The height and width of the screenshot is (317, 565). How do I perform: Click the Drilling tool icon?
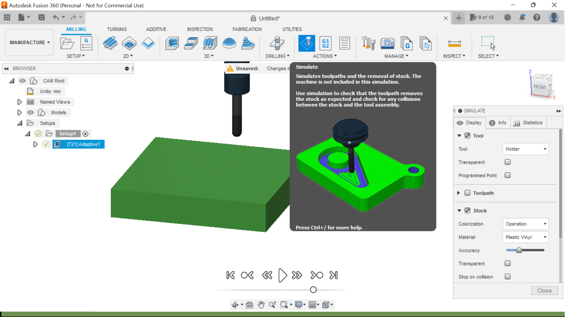(x=277, y=43)
